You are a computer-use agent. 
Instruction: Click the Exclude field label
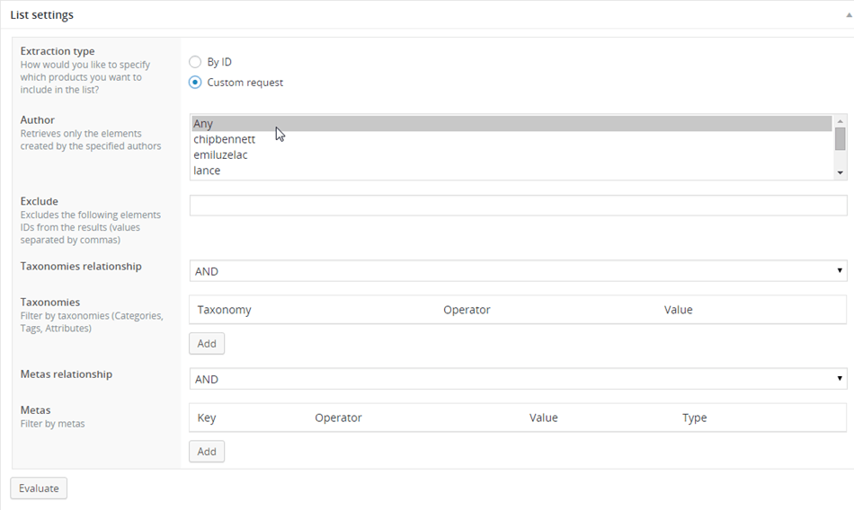(40, 201)
